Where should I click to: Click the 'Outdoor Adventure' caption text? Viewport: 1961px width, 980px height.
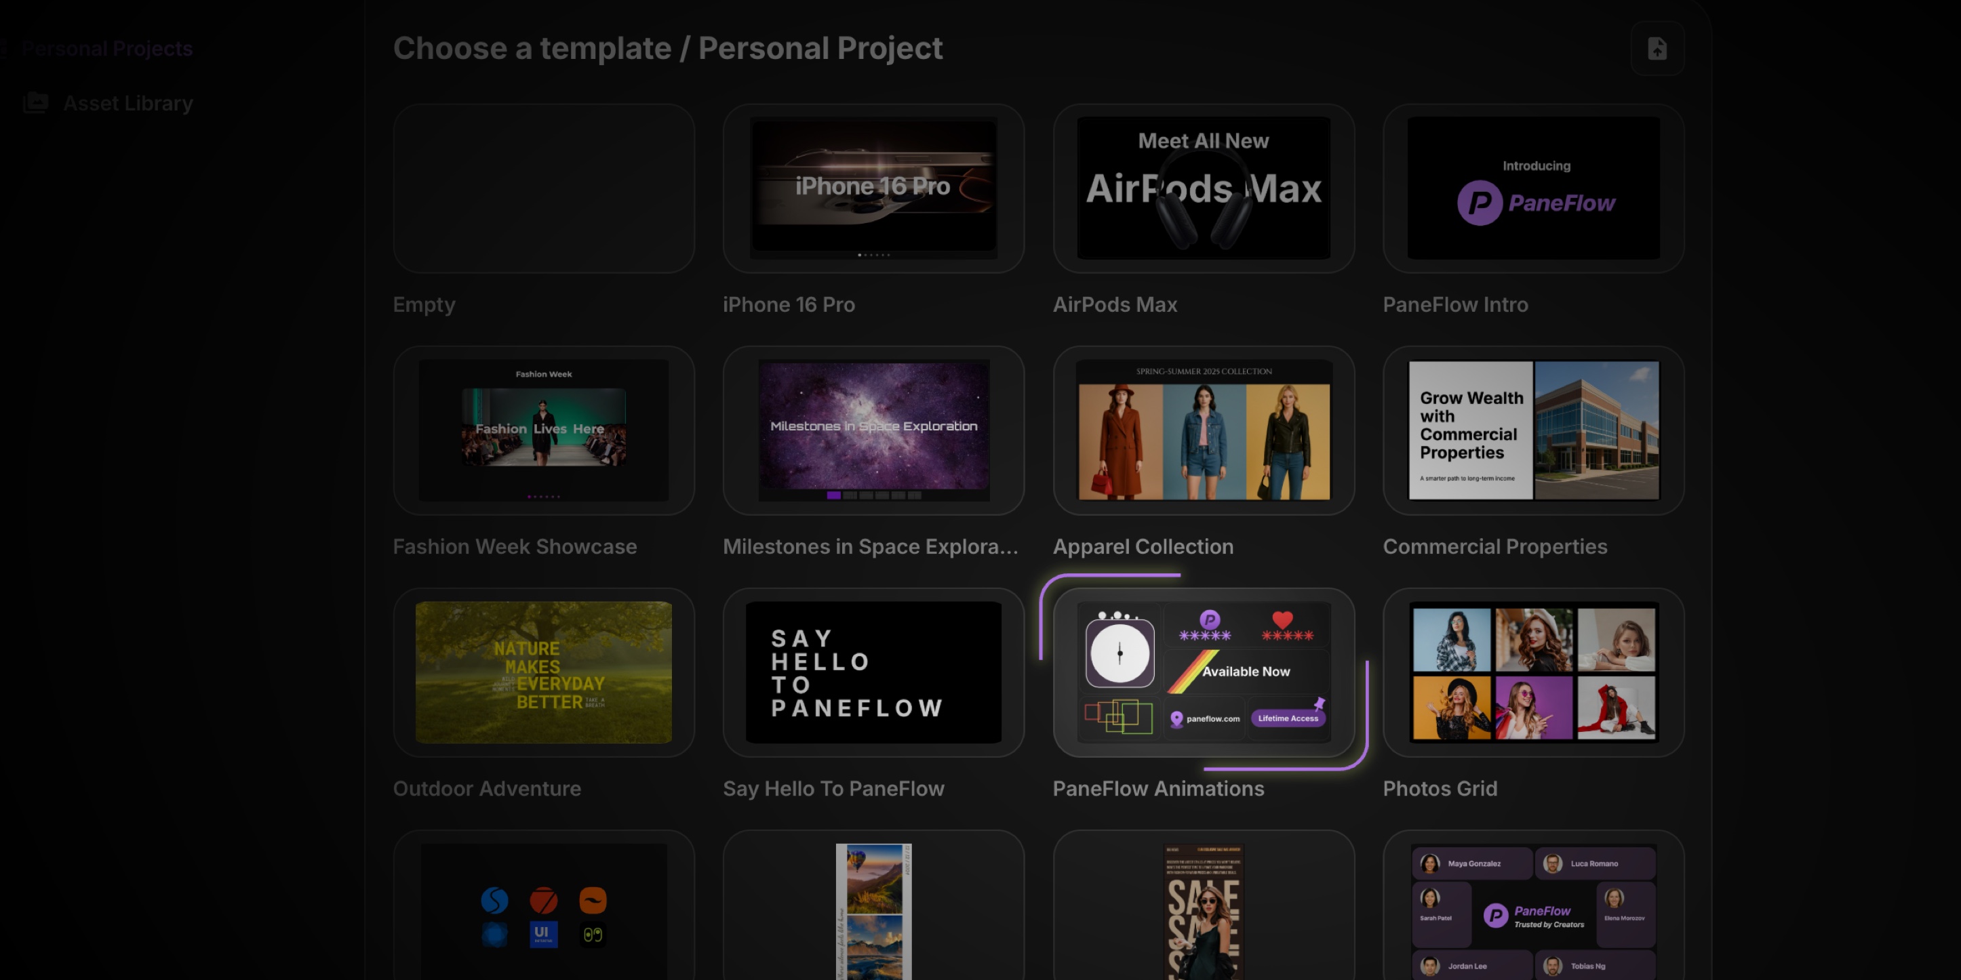tap(486, 789)
